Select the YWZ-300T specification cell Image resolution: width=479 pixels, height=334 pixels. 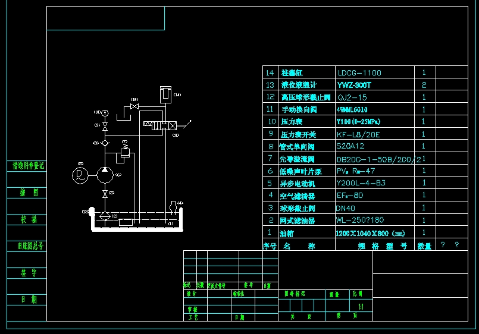click(x=355, y=85)
